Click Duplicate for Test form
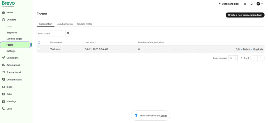 pos(258,49)
